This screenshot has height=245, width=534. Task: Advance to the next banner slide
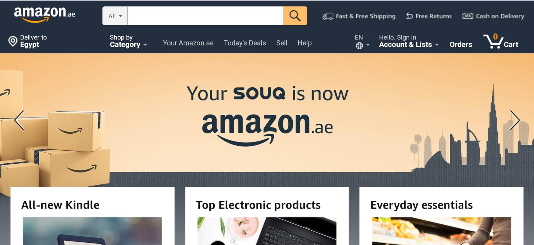(x=514, y=120)
